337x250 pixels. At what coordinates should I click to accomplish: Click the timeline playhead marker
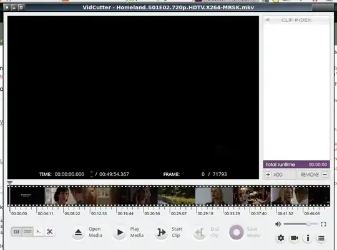[x=9, y=183]
